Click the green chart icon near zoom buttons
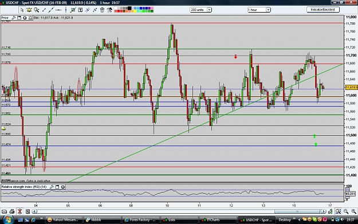The image size is (358, 224). point(330,211)
